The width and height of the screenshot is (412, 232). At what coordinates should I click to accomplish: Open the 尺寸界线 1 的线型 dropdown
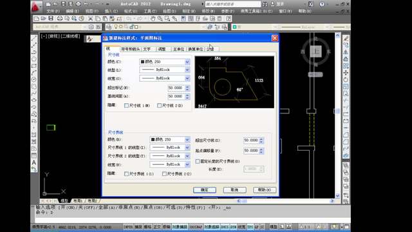click(x=170, y=148)
